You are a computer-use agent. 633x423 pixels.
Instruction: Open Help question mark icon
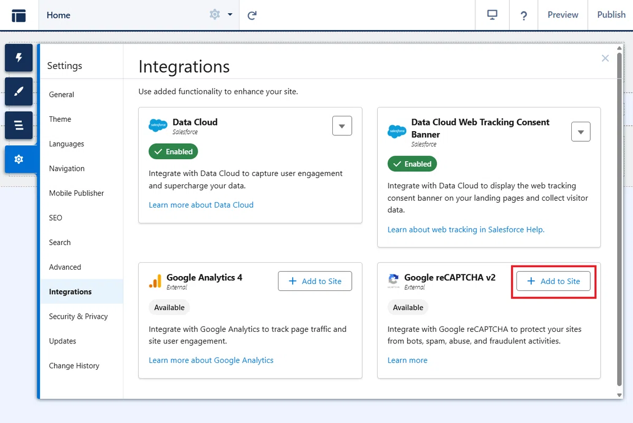click(524, 15)
